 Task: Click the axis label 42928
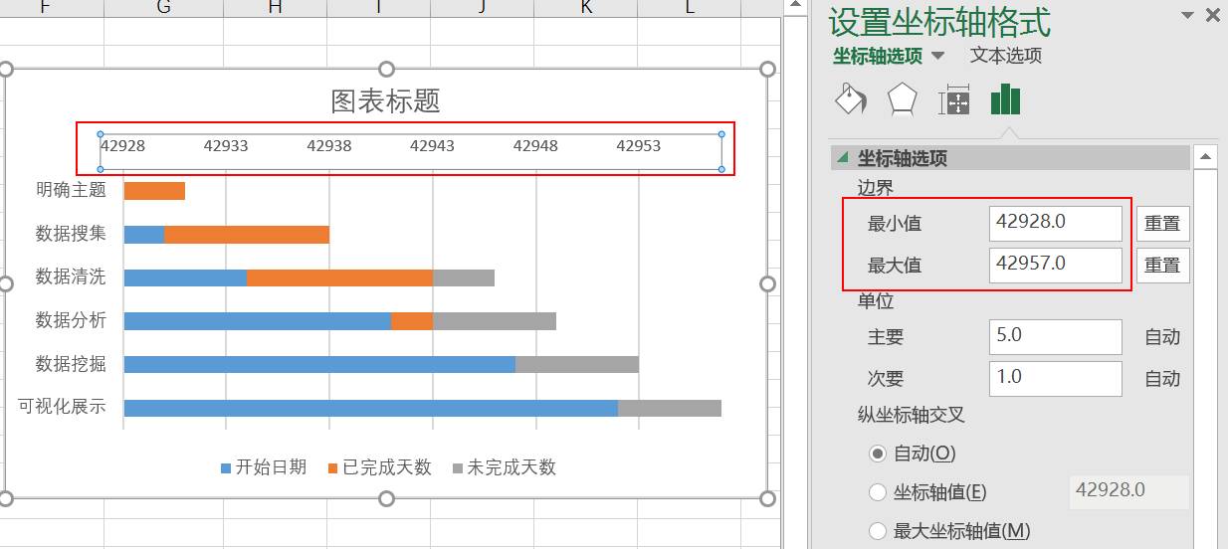123,146
